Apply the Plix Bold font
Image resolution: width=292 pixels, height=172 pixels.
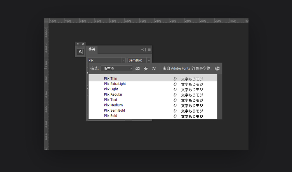pos(110,116)
